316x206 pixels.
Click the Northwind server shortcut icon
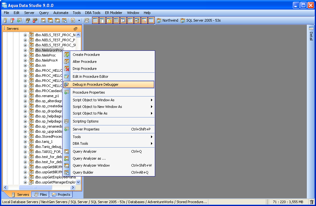coord(159,20)
